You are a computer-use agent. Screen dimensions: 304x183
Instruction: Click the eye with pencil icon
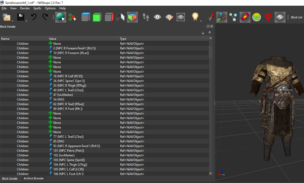169,17
